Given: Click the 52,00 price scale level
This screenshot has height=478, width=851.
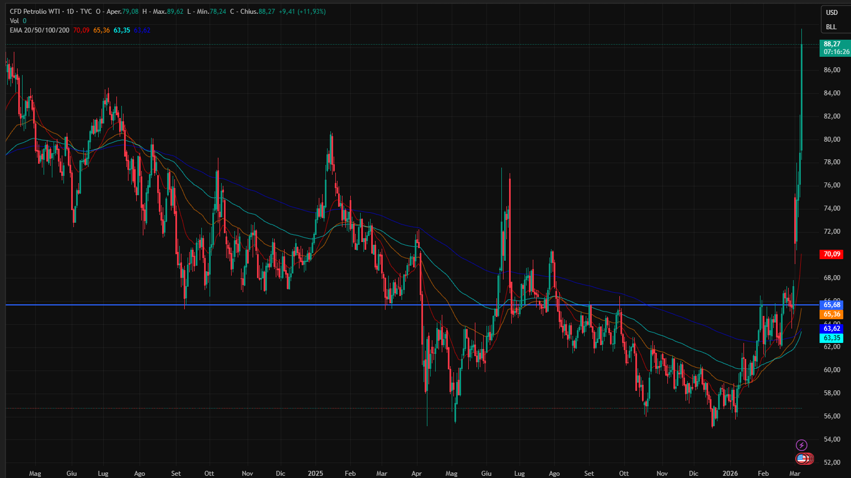Looking at the screenshot, I should pos(832,463).
